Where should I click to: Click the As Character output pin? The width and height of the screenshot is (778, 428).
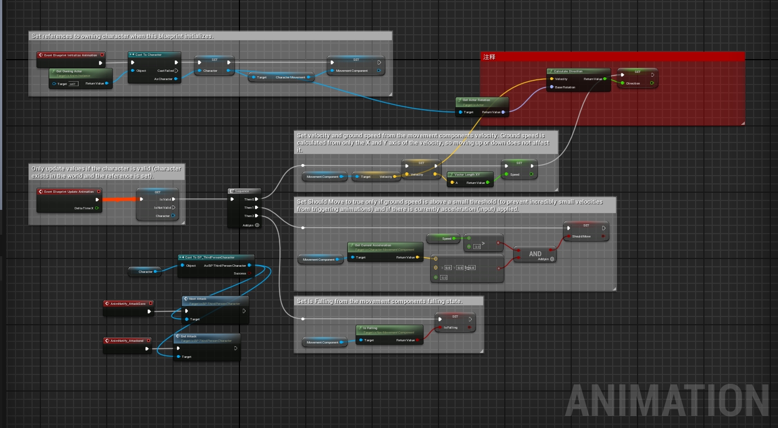tap(176, 79)
